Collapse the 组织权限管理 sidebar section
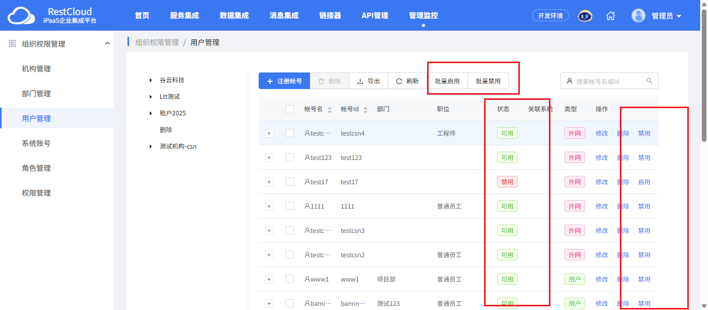Image resolution: width=708 pixels, height=310 pixels. point(107,43)
